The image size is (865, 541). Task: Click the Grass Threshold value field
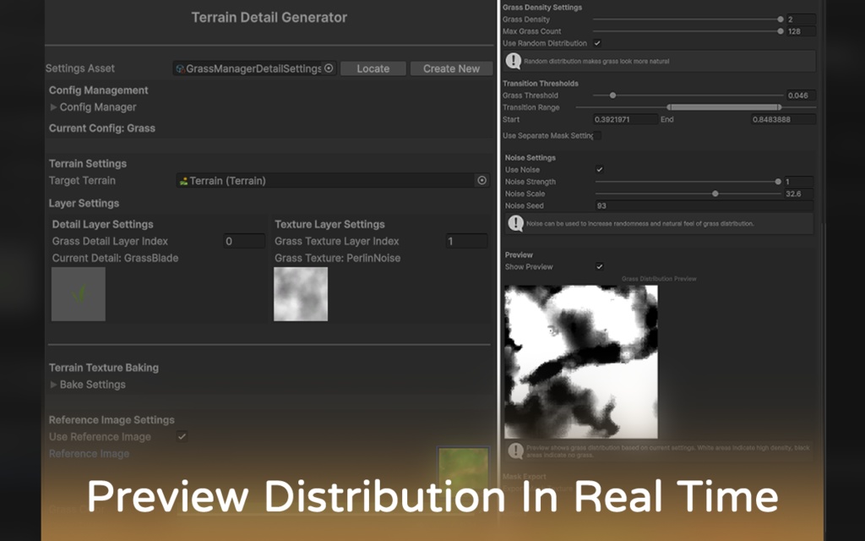802,96
